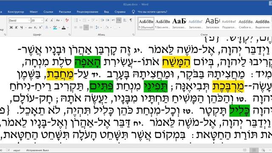Toggle italic (К)
272x153 pixels.
click(x=16, y=27)
